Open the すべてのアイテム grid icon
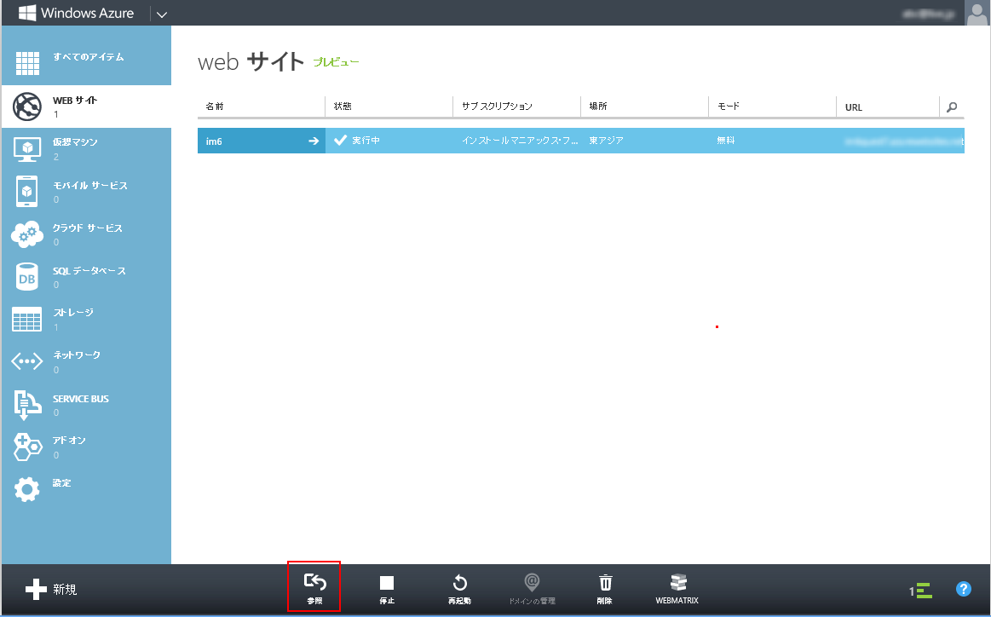 pyautogui.click(x=27, y=62)
